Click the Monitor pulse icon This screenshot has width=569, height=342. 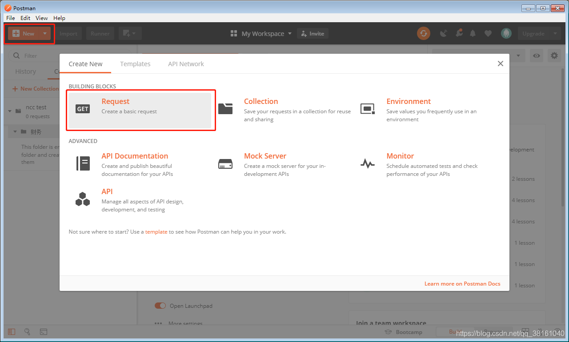368,164
